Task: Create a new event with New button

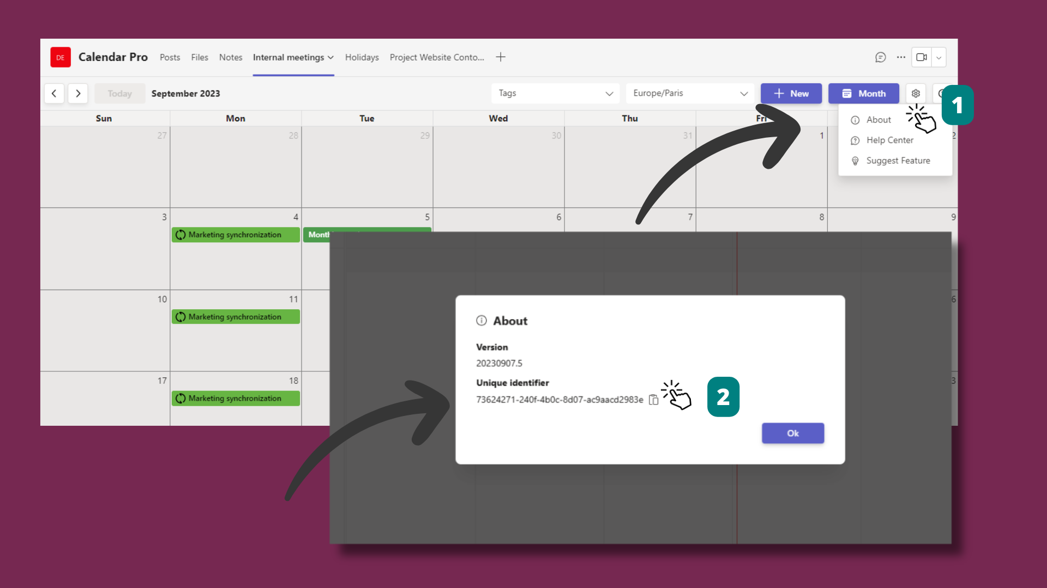Action: coord(791,94)
